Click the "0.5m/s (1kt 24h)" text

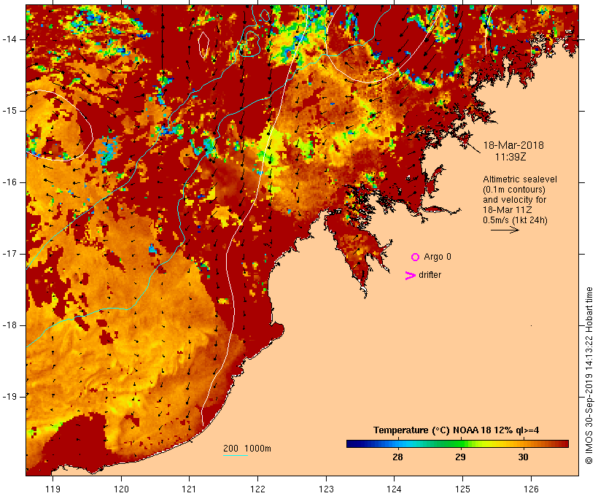(515, 220)
